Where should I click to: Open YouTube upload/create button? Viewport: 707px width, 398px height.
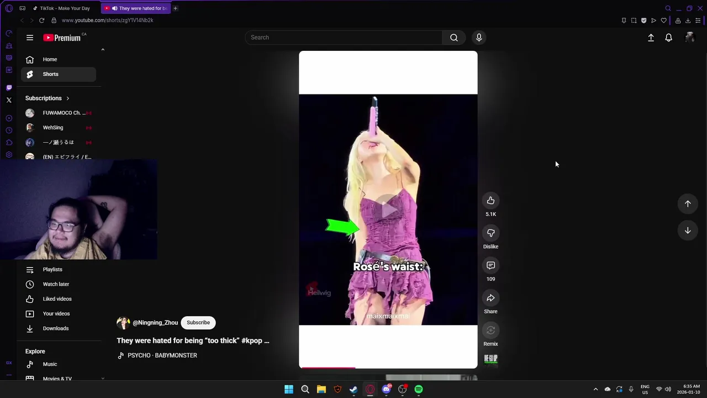pyautogui.click(x=651, y=38)
